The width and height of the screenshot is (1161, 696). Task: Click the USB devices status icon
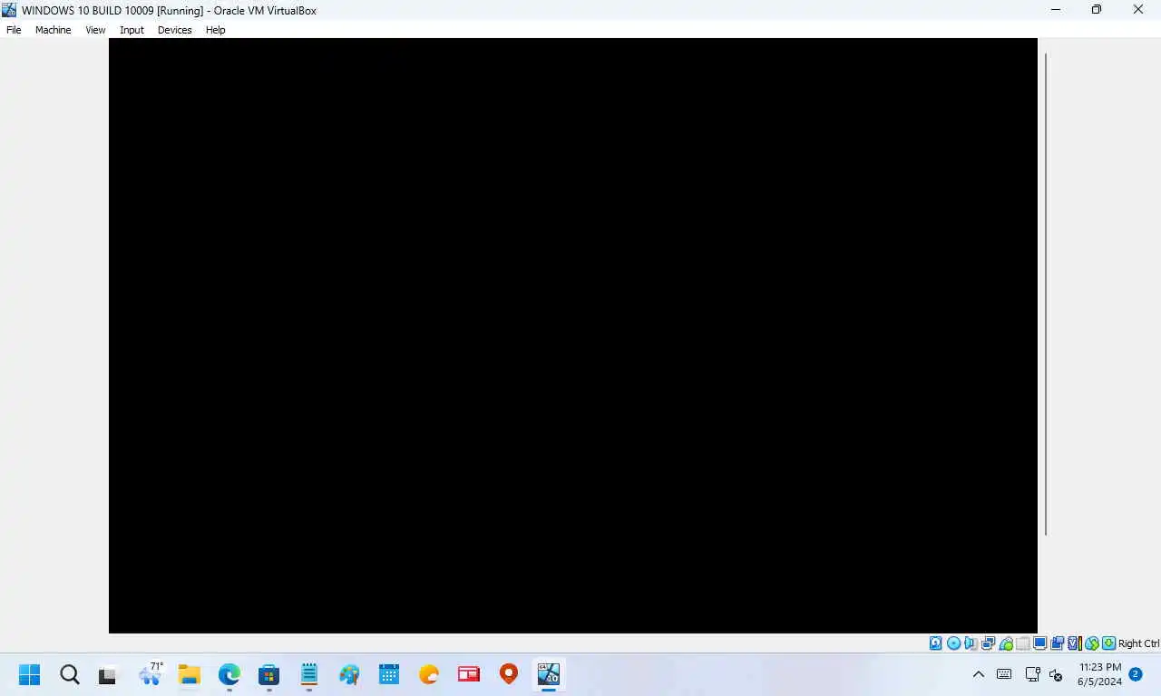coord(1005,643)
